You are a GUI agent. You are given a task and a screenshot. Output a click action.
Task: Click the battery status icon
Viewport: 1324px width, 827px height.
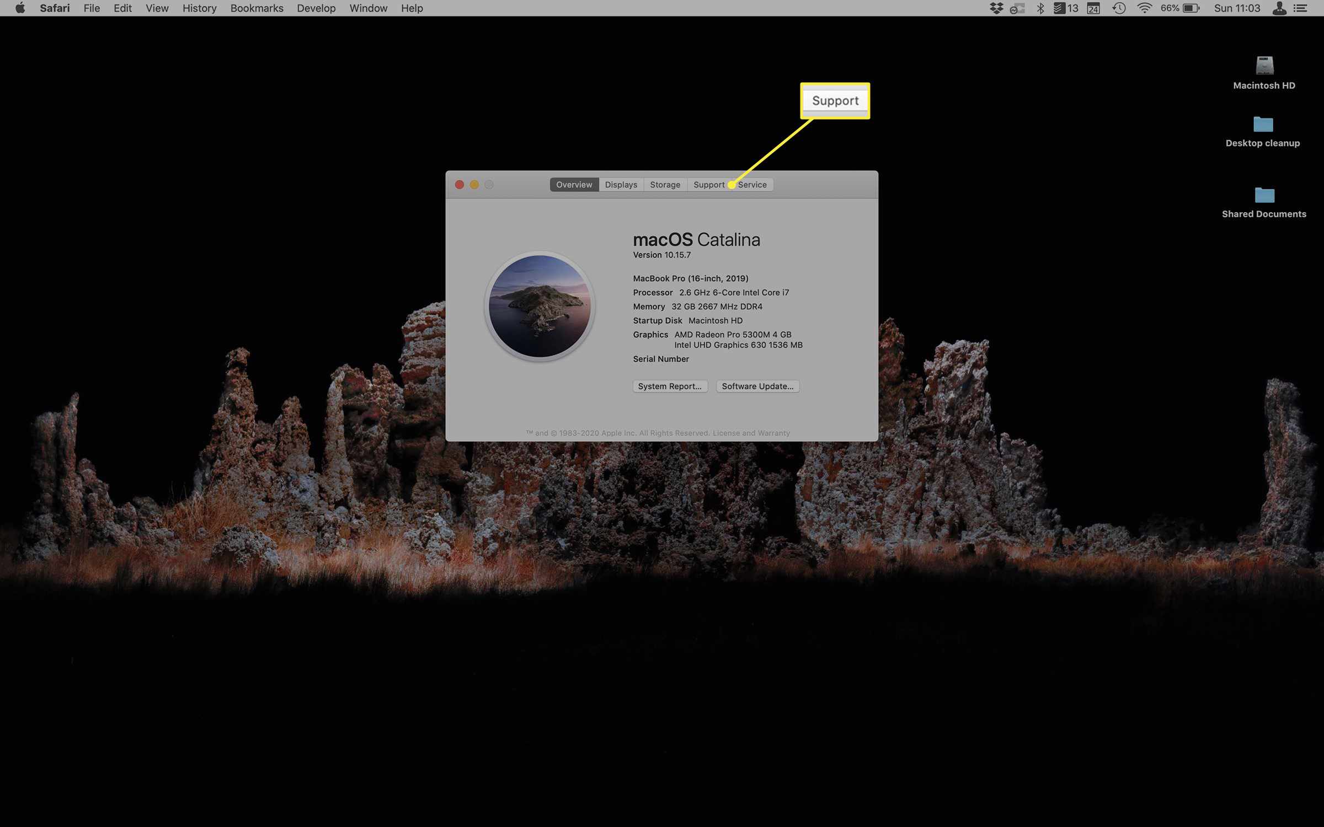pyautogui.click(x=1191, y=8)
